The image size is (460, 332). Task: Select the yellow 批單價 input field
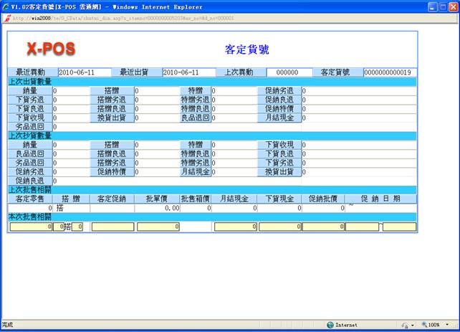[158, 227]
